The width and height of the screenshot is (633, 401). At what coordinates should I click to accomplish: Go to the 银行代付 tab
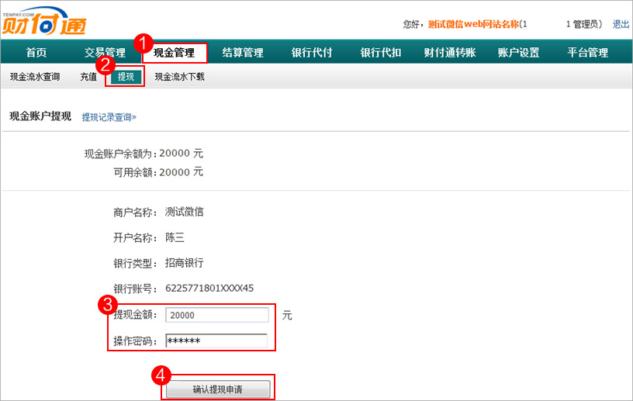[312, 53]
